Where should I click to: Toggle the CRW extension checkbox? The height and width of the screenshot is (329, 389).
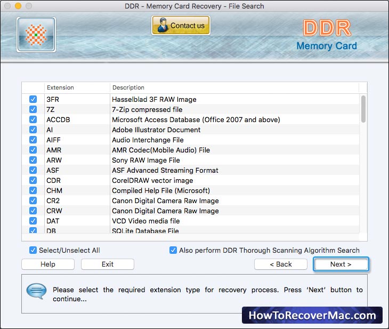click(33, 211)
